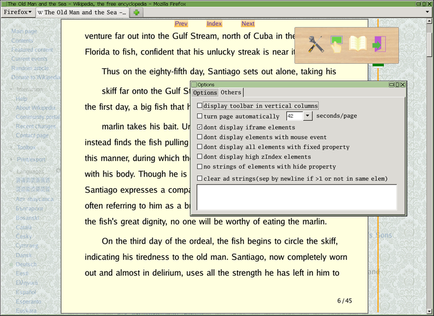Screen dimensions: 434x316
Task: Open the seconds/page dropdown arrow
Action: (308, 116)
